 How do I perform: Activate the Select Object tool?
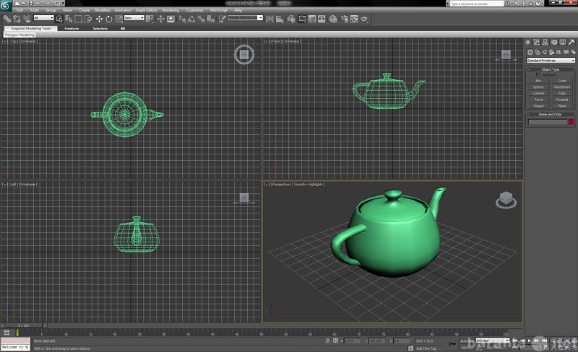(x=59, y=19)
